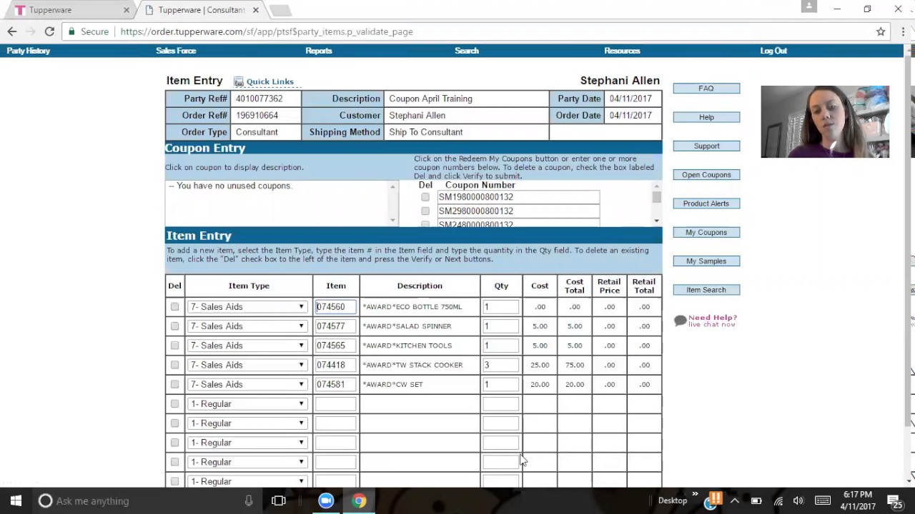Image resolution: width=915 pixels, height=514 pixels.
Task: Click the Open Coupons button
Action: click(x=706, y=175)
